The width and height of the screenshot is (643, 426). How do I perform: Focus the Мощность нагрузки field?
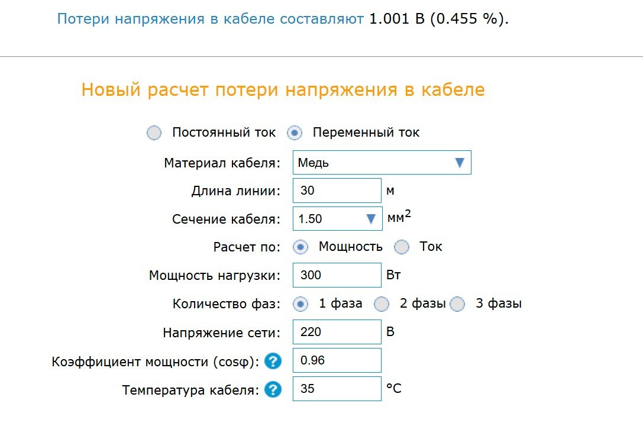point(337,275)
